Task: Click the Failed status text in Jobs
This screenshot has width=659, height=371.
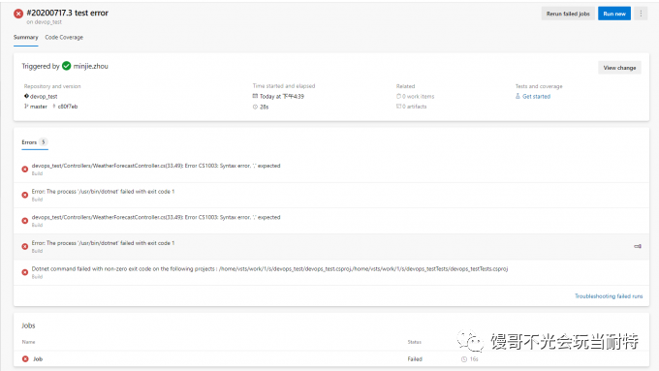Action: tap(415, 358)
